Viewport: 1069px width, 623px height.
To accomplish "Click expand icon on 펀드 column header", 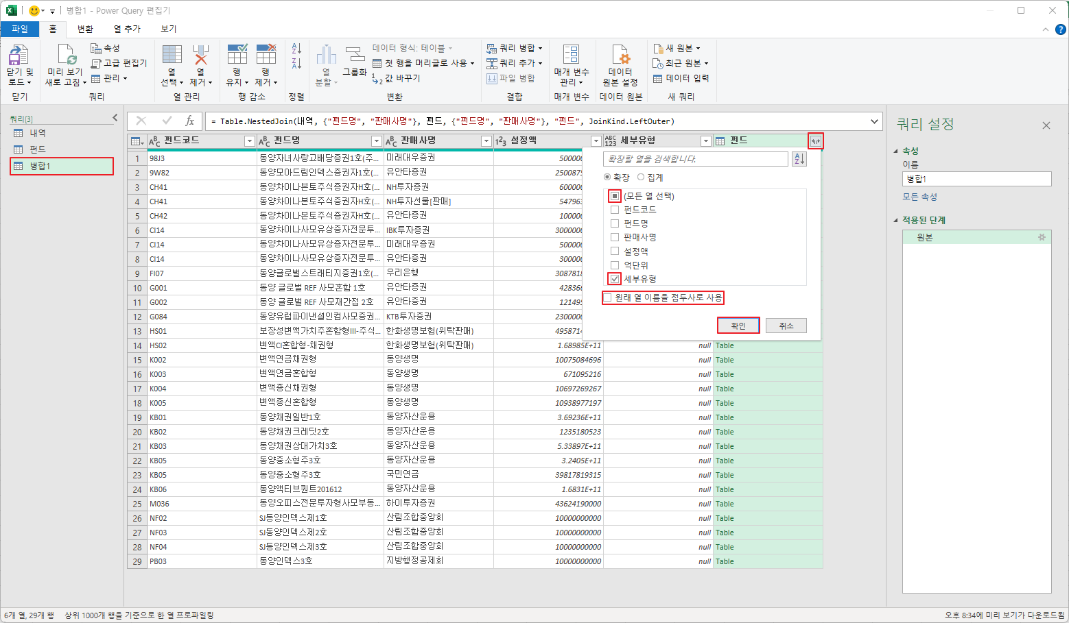I will click(x=816, y=141).
